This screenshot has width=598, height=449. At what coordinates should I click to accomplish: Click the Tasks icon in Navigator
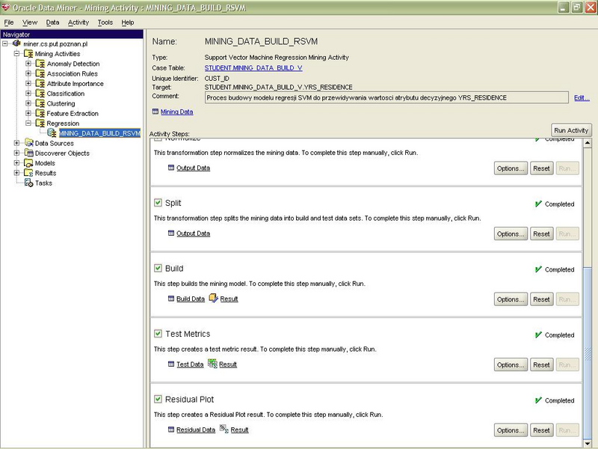(29, 183)
